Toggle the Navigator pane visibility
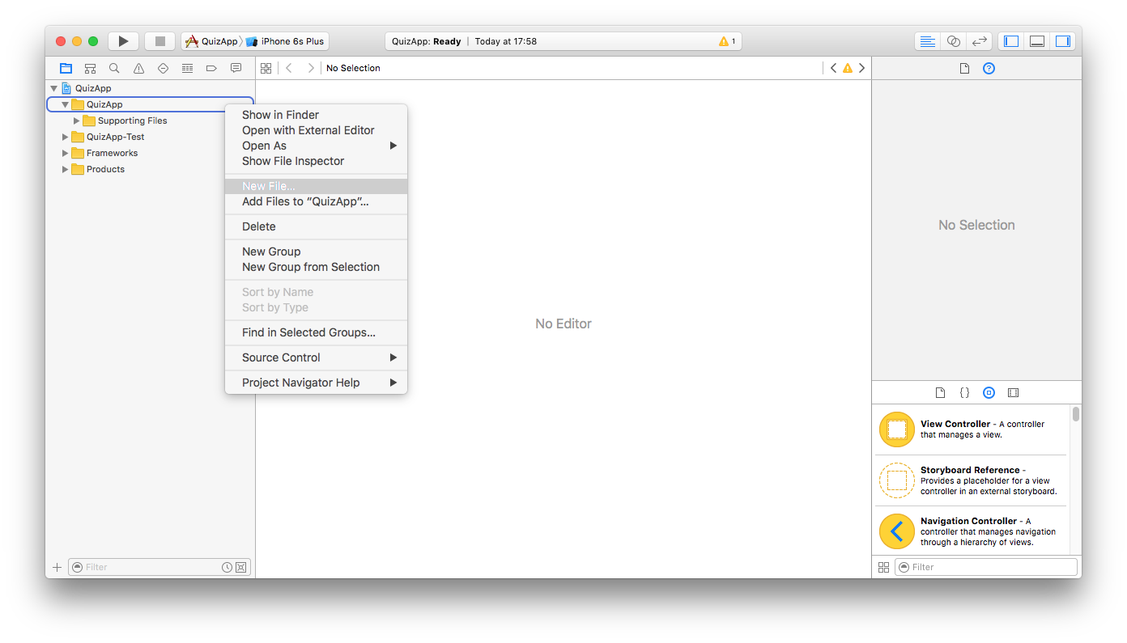The image size is (1127, 643). point(1011,41)
